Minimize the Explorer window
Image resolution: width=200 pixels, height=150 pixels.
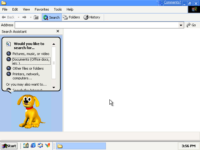tap(184, 3)
